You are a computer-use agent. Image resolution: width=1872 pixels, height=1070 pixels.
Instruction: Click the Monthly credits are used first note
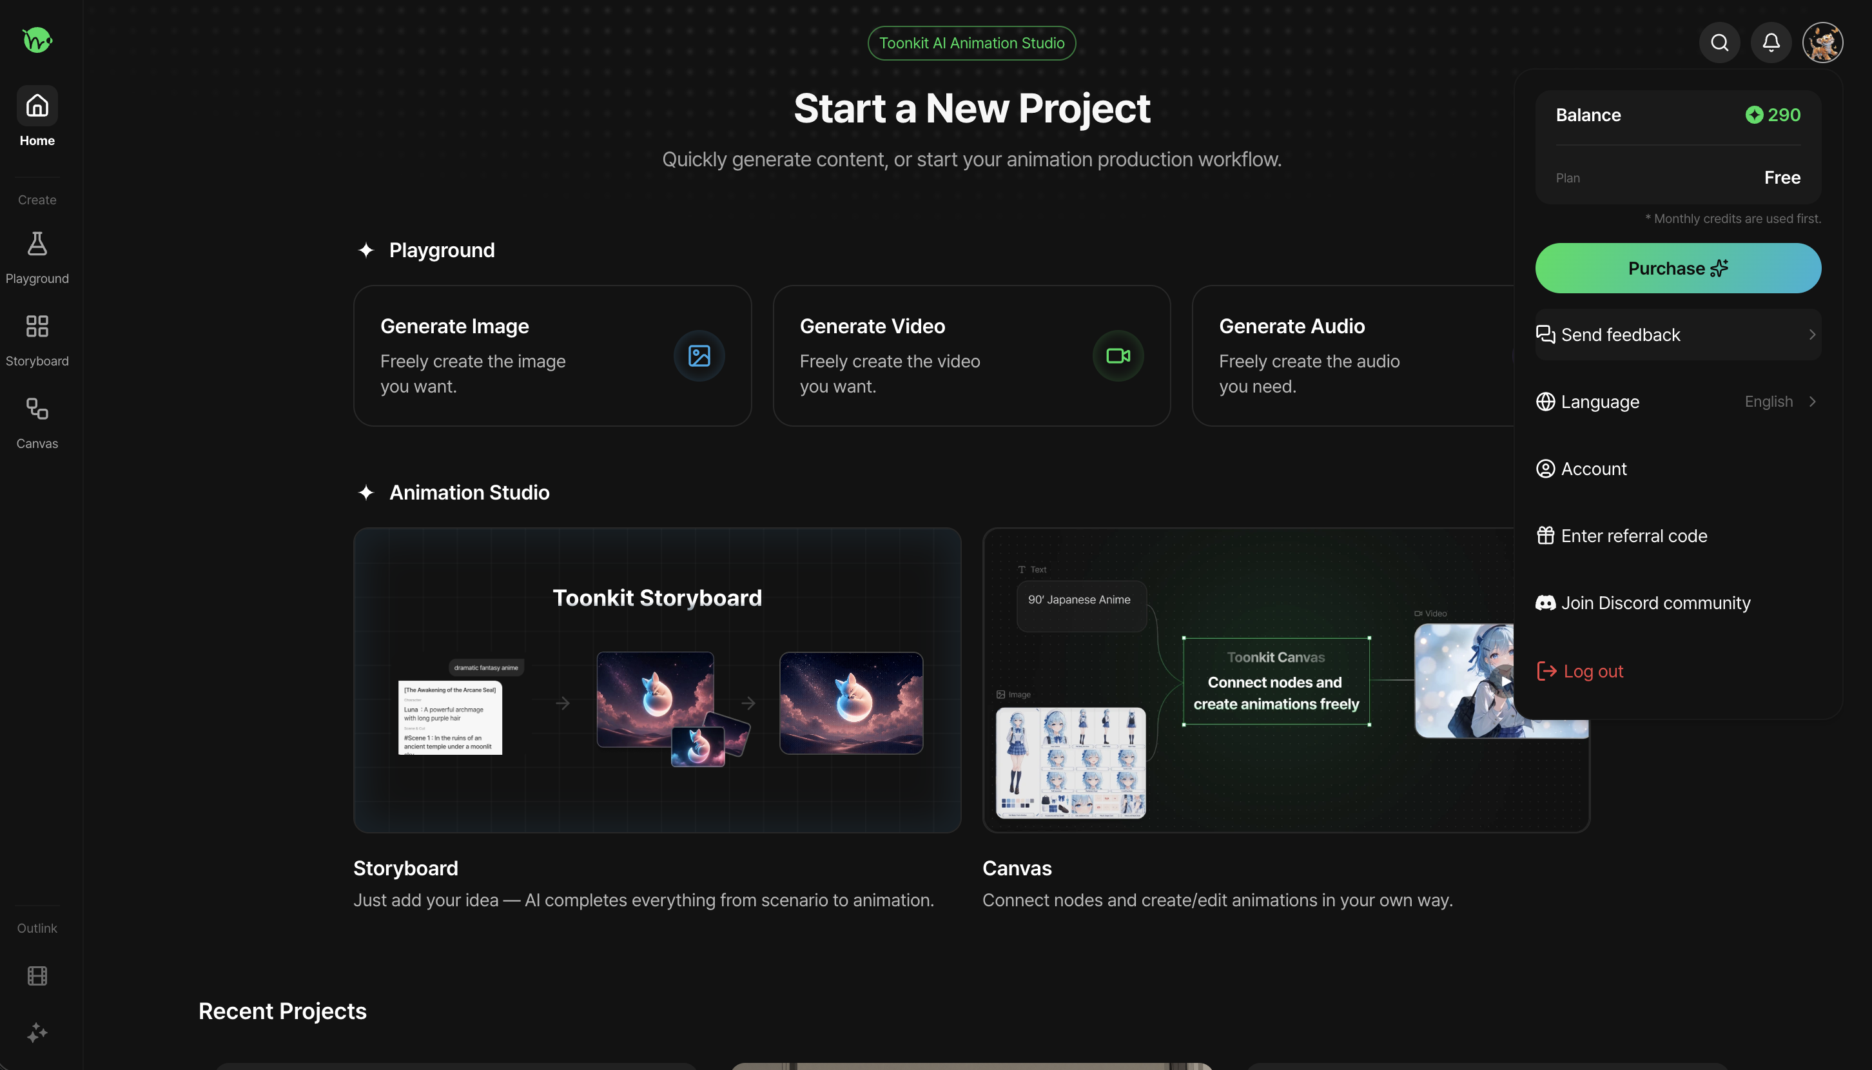point(1732,219)
